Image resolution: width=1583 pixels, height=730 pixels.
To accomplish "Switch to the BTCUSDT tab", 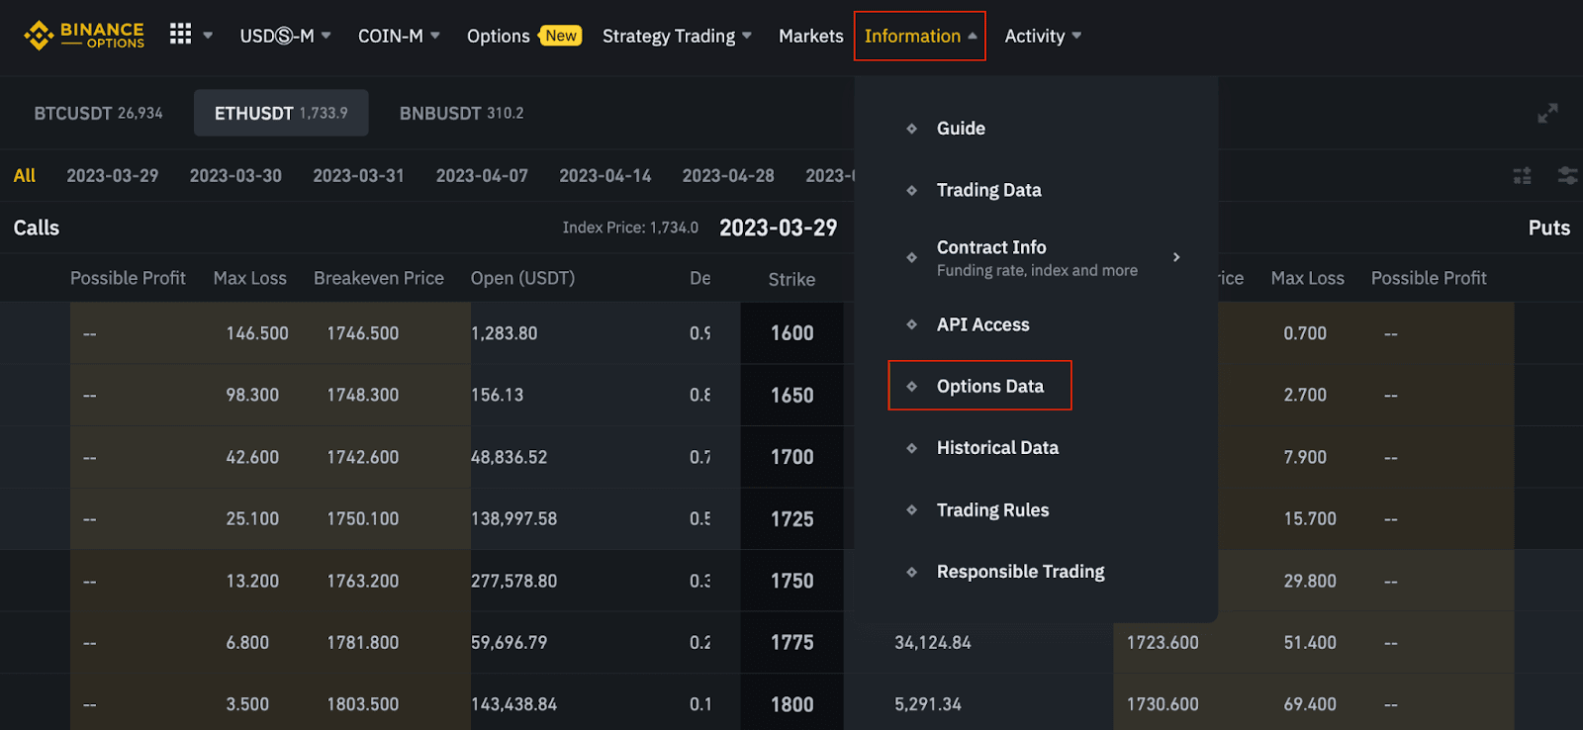I will pyautogui.click(x=98, y=114).
